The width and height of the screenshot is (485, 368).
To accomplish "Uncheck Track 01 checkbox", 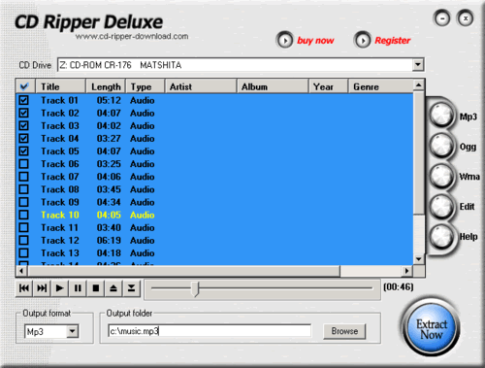I will point(23,100).
